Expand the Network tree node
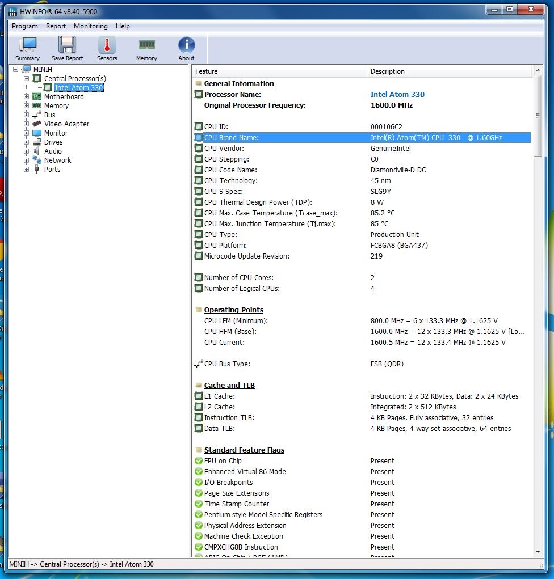This screenshot has width=554, height=579. (x=26, y=160)
